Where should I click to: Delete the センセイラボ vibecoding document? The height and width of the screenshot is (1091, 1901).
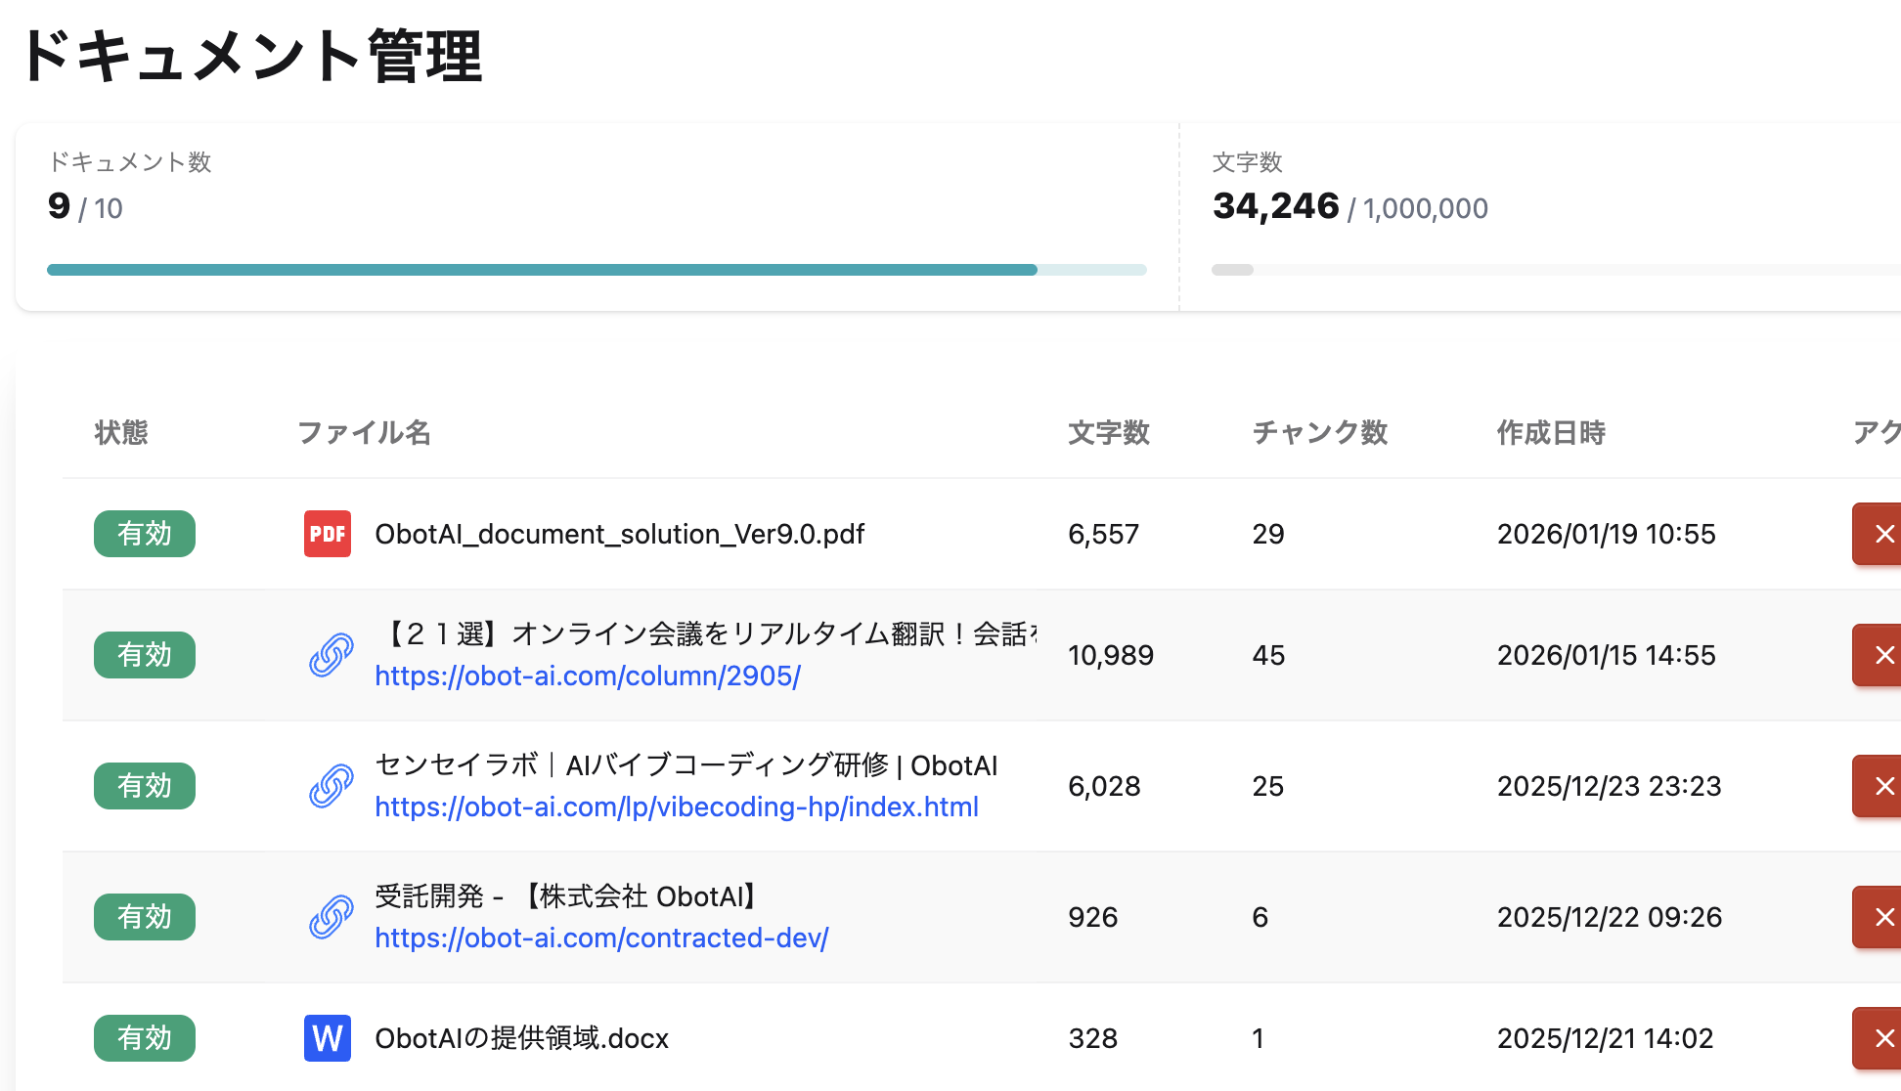pyautogui.click(x=1881, y=786)
